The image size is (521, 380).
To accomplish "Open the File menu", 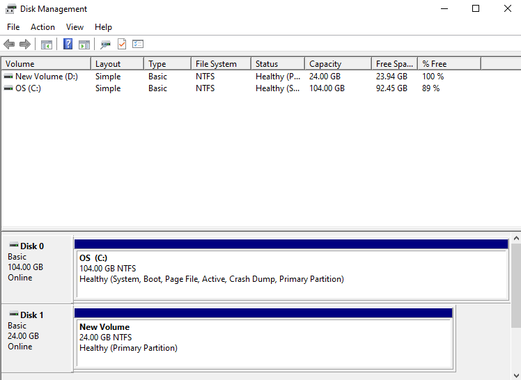I will point(13,27).
